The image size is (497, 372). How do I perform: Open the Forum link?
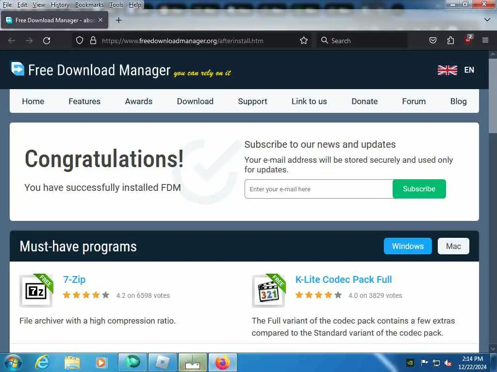click(x=414, y=101)
